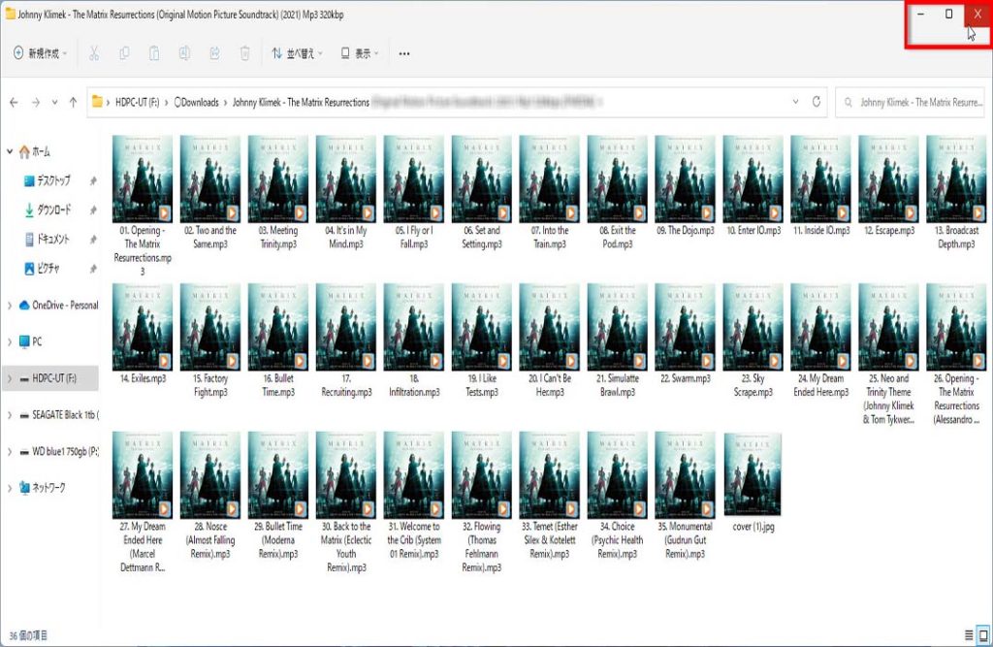Click the search box in the folder

(x=912, y=102)
